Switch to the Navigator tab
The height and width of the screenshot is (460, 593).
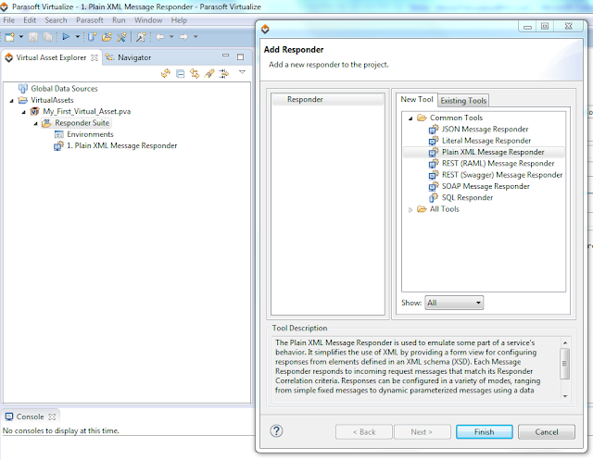click(128, 57)
